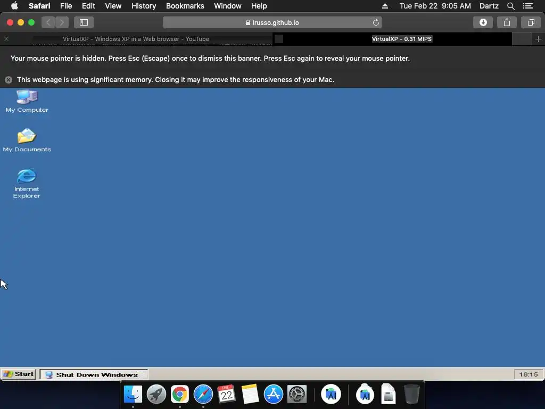
Task: Open Google Chrome from the Dock
Action: pyautogui.click(x=180, y=394)
